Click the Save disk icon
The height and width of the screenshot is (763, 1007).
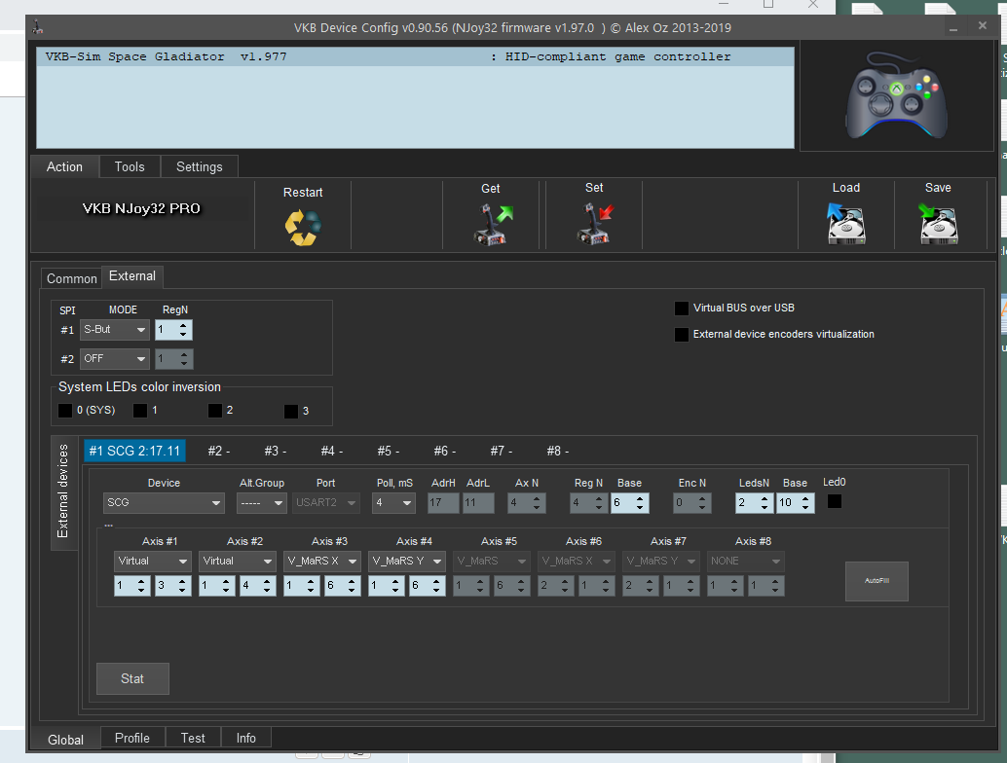pyautogui.click(x=938, y=224)
